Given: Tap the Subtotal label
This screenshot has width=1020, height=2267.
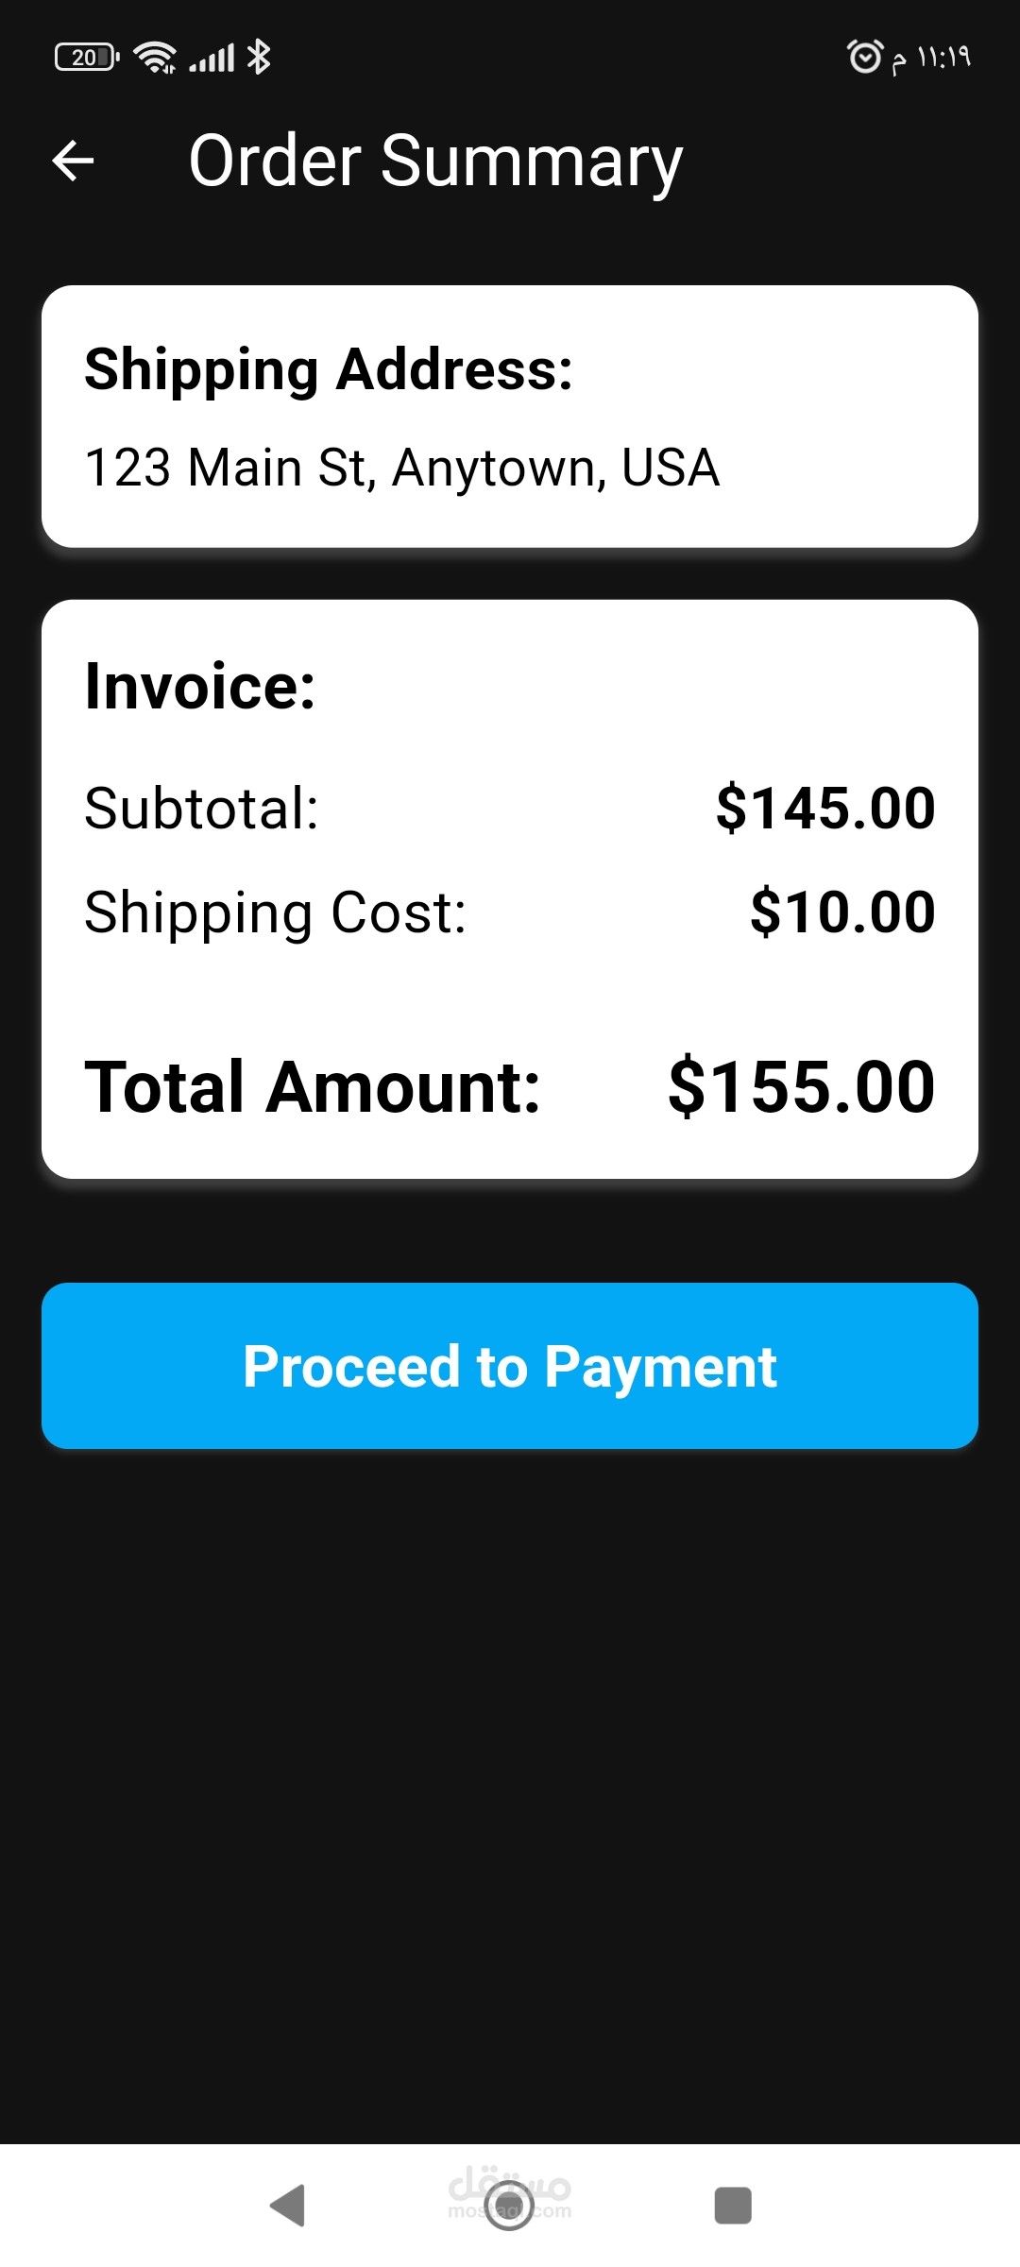Looking at the screenshot, I should point(202,809).
